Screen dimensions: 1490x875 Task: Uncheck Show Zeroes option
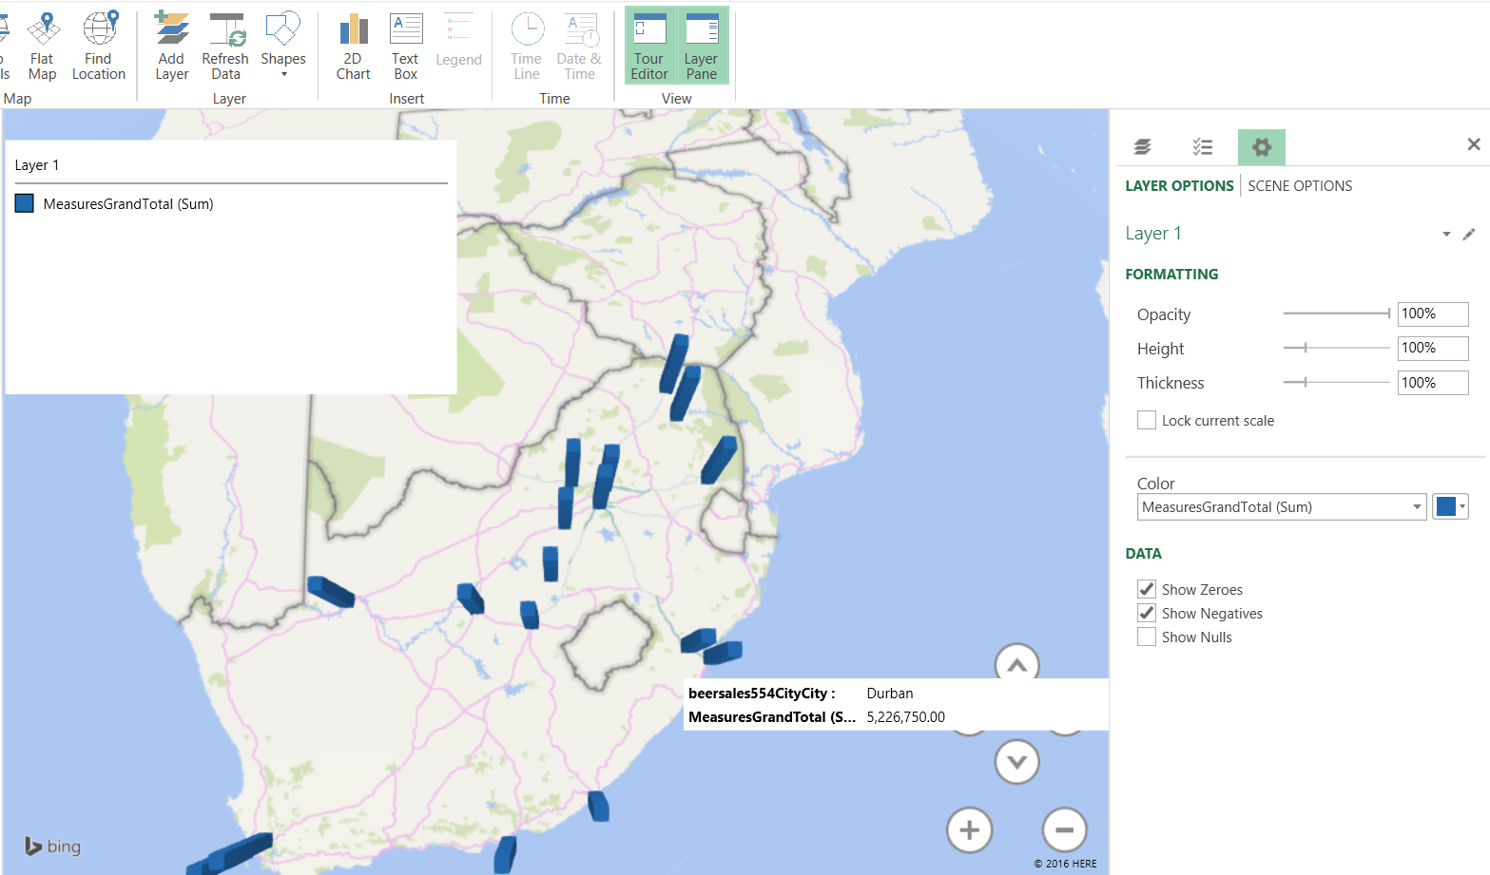[x=1147, y=589]
